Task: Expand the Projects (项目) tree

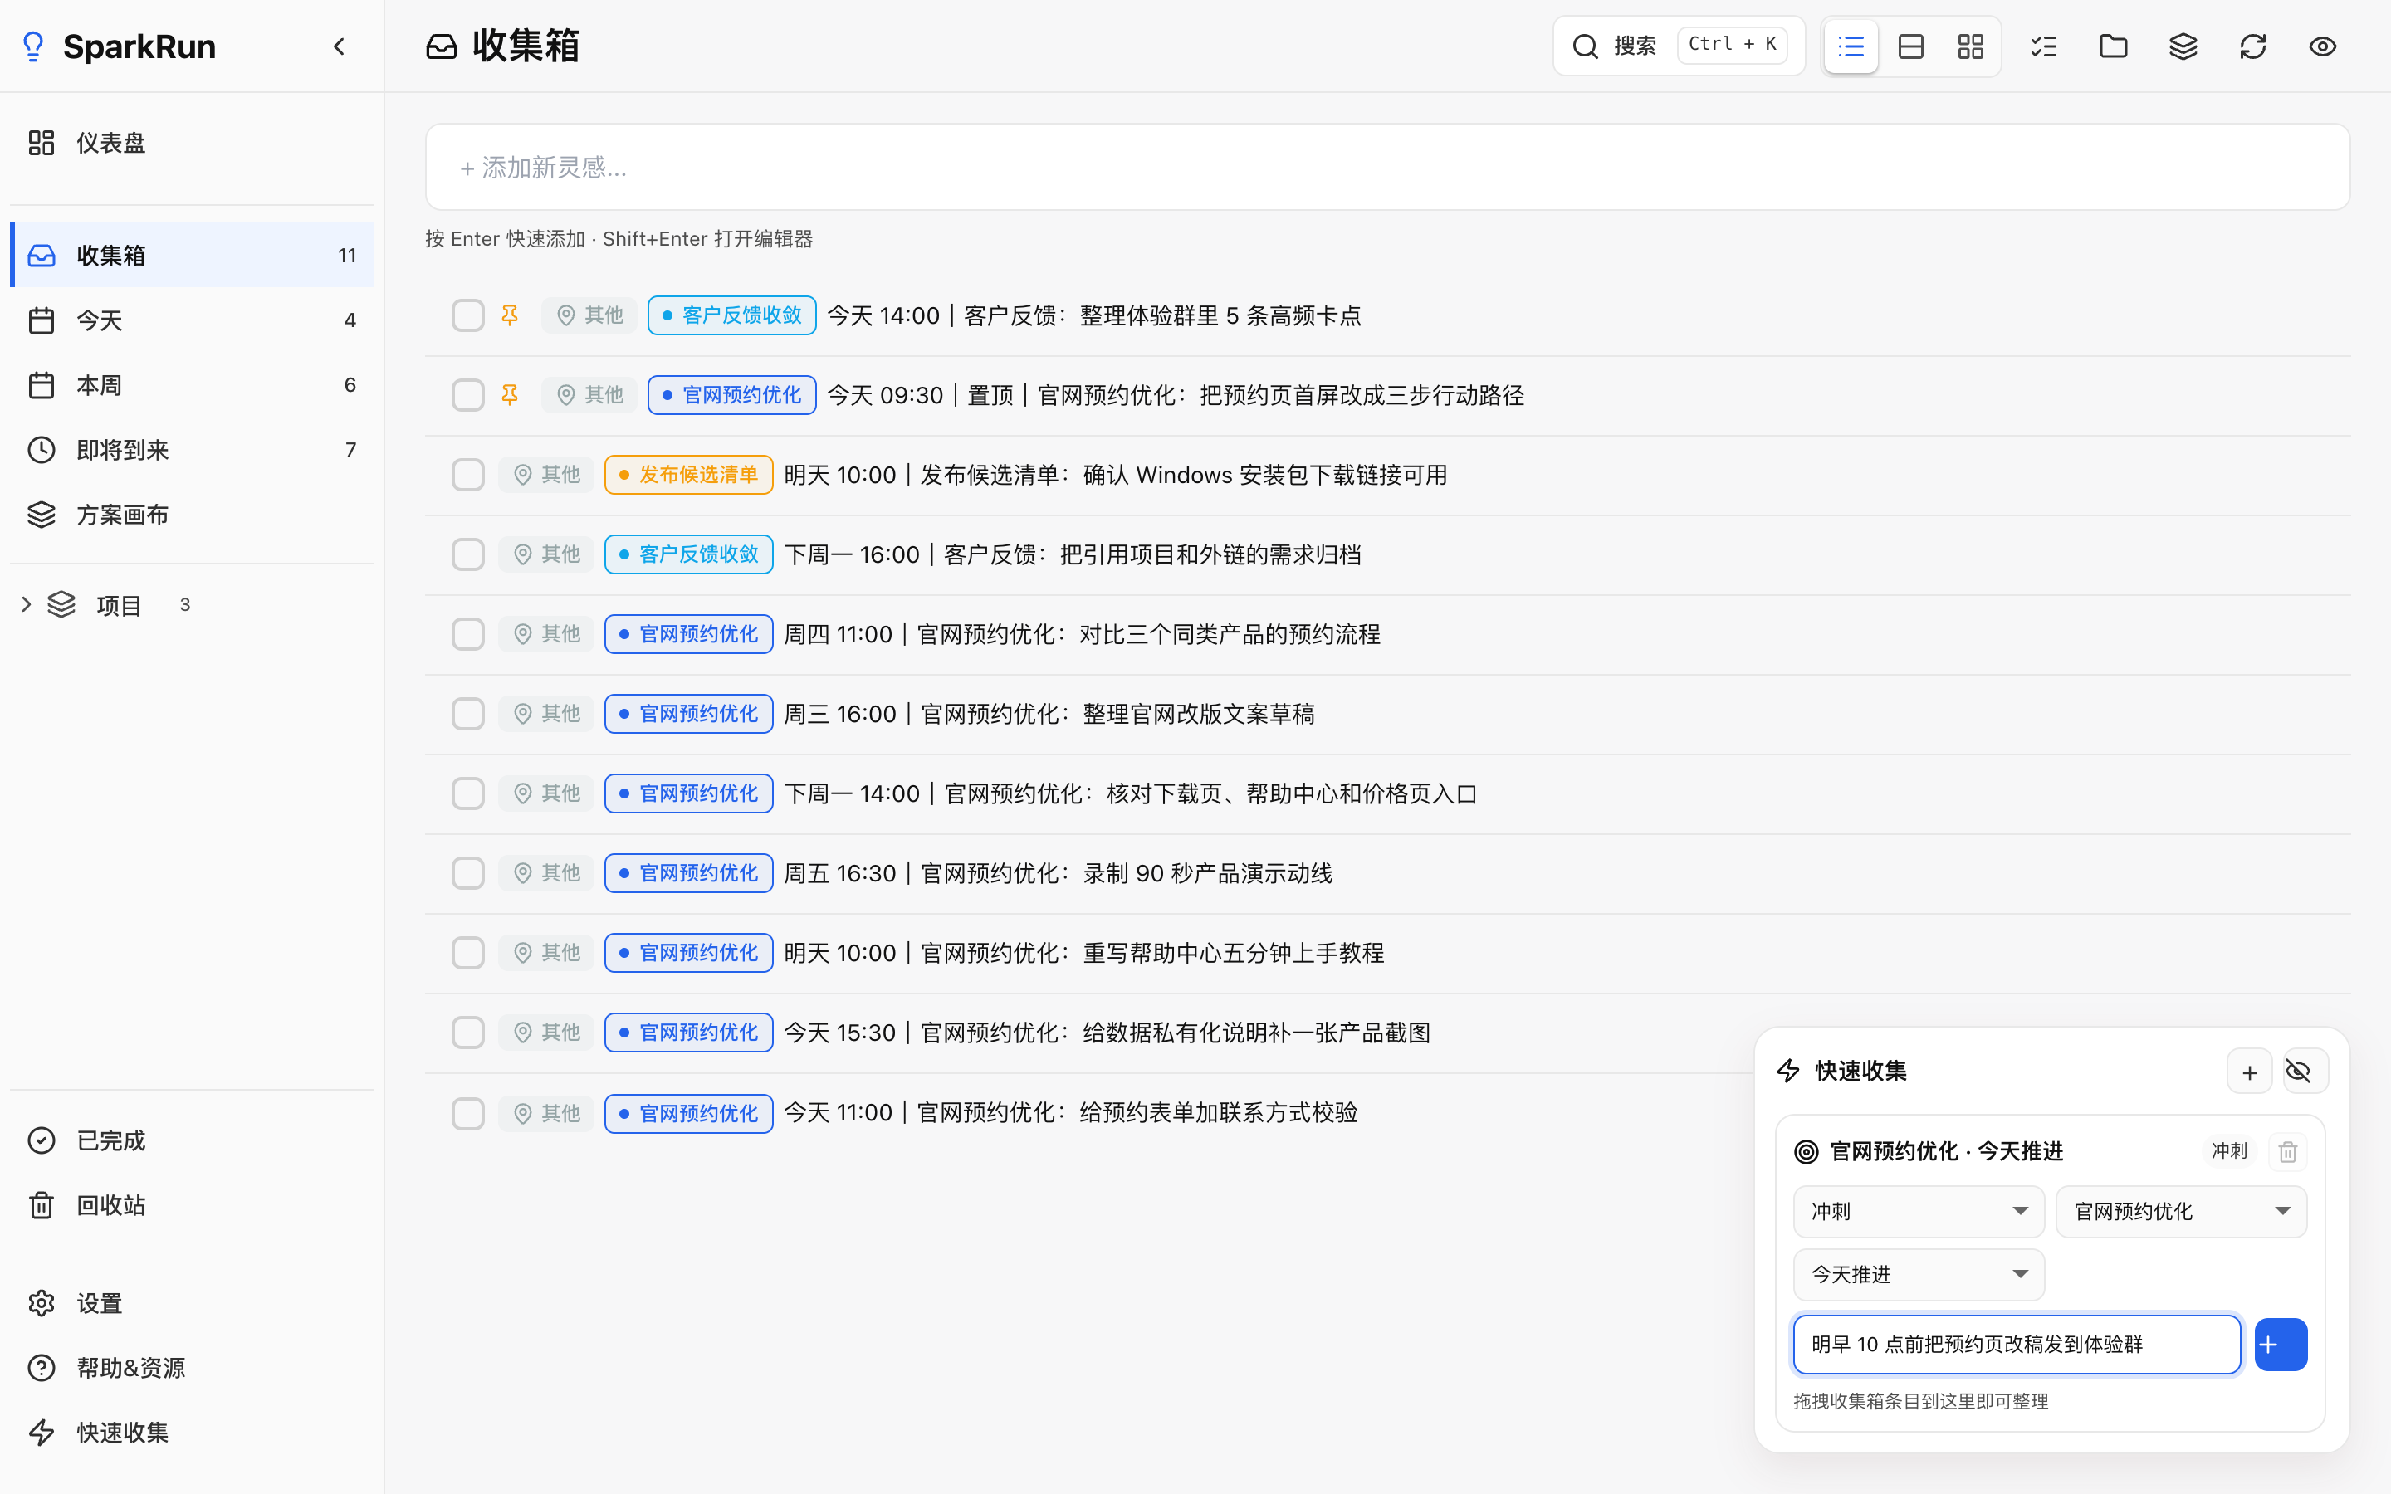Action: (x=27, y=603)
